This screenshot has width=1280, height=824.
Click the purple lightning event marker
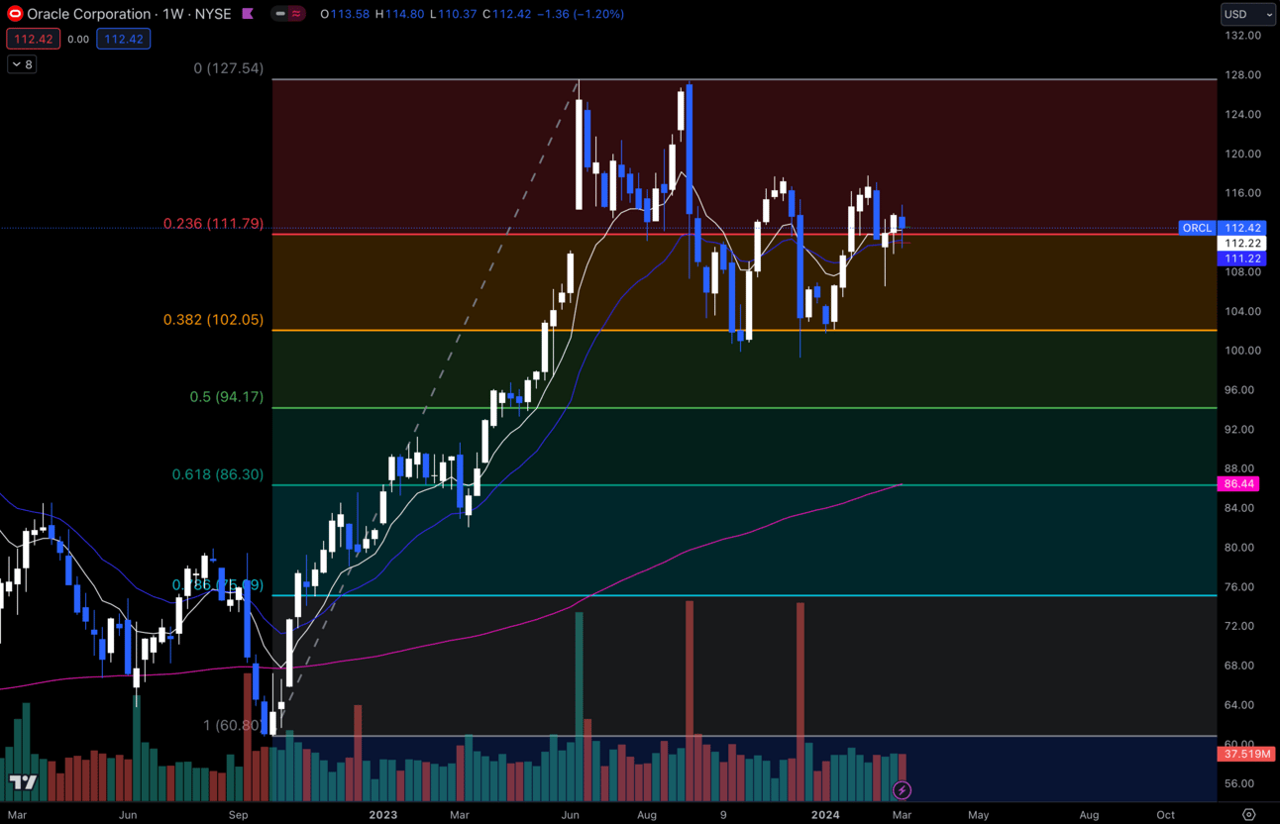click(902, 790)
